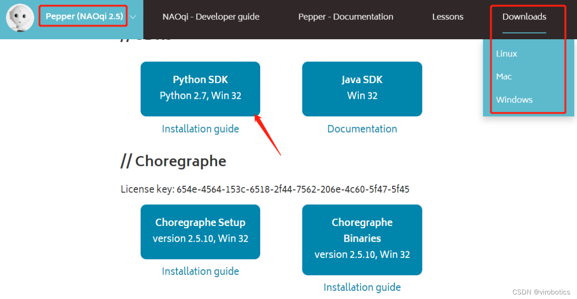Download Choregraphe Setup version 2.5.10

[201, 232]
